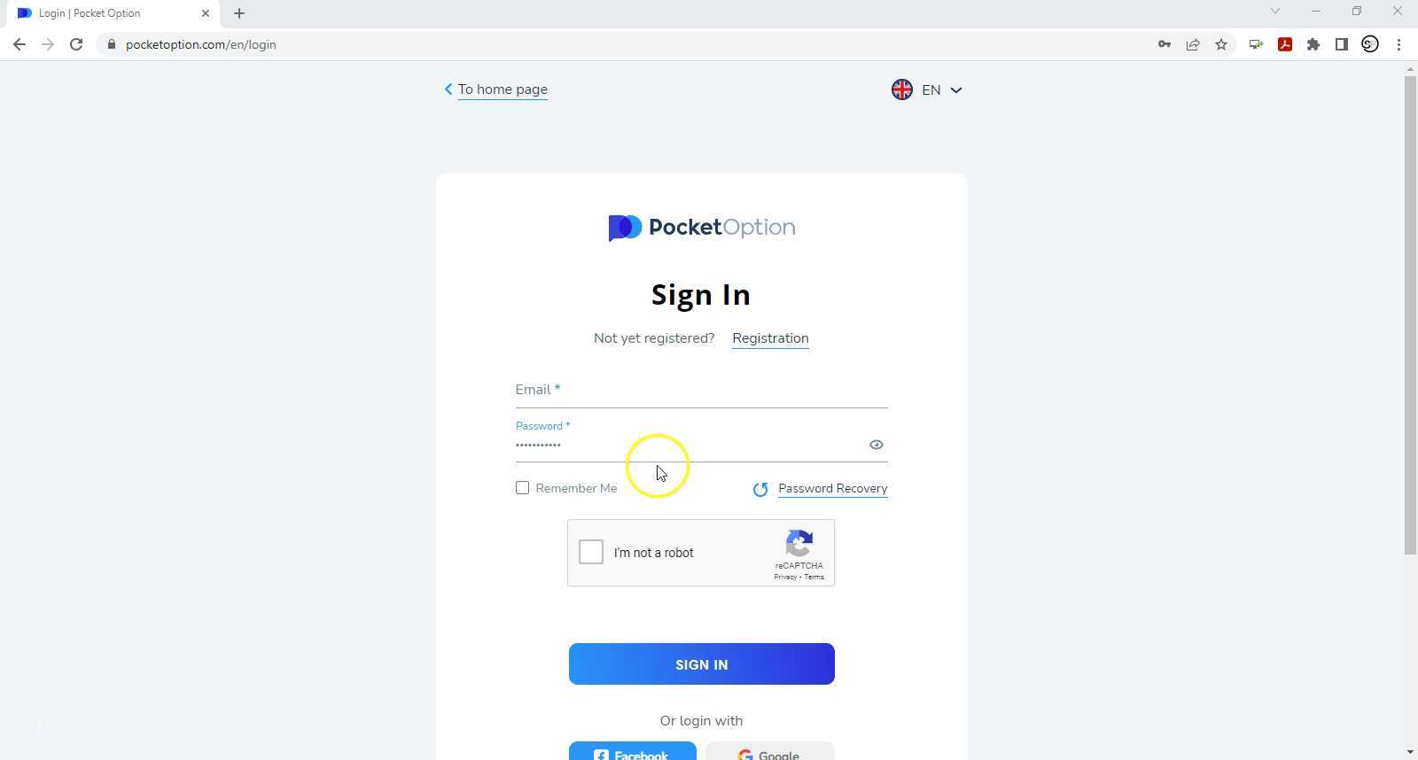Viewport: 1418px width, 760px height.
Task: Open a new browser tab
Action: (238, 12)
